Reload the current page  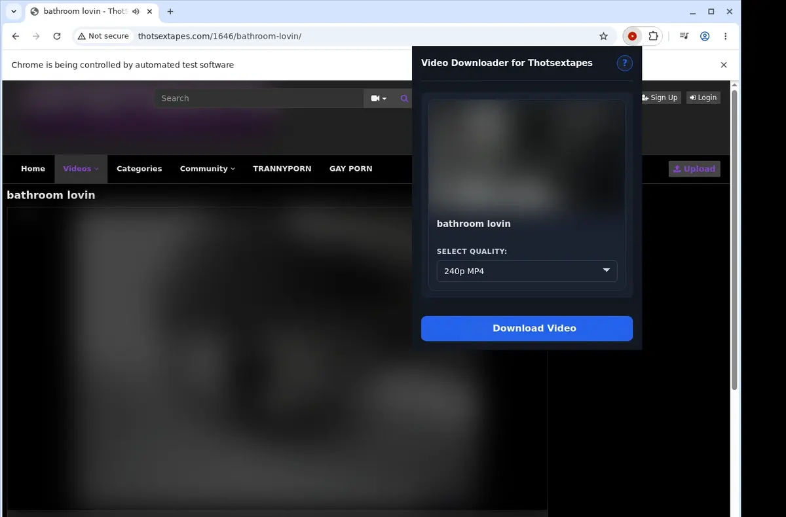(x=57, y=37)
